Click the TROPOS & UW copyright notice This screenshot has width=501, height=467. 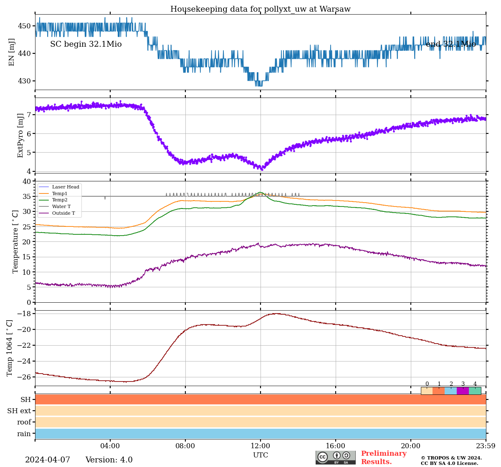451,460
